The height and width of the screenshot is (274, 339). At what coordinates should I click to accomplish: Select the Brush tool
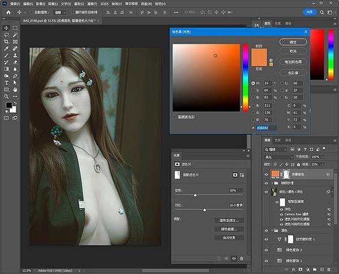6,56
